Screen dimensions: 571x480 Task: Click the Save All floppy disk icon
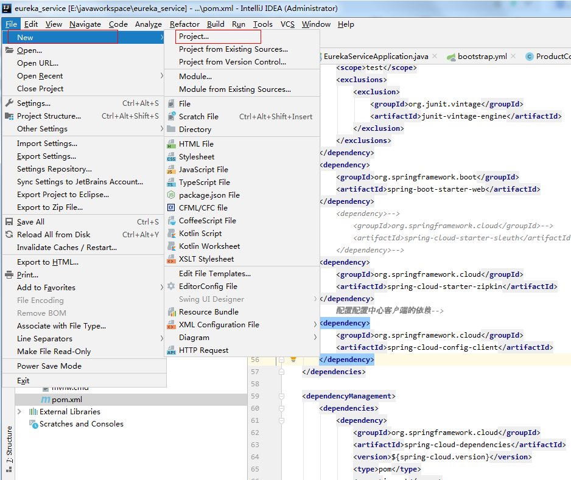click(x=10, y=221)
